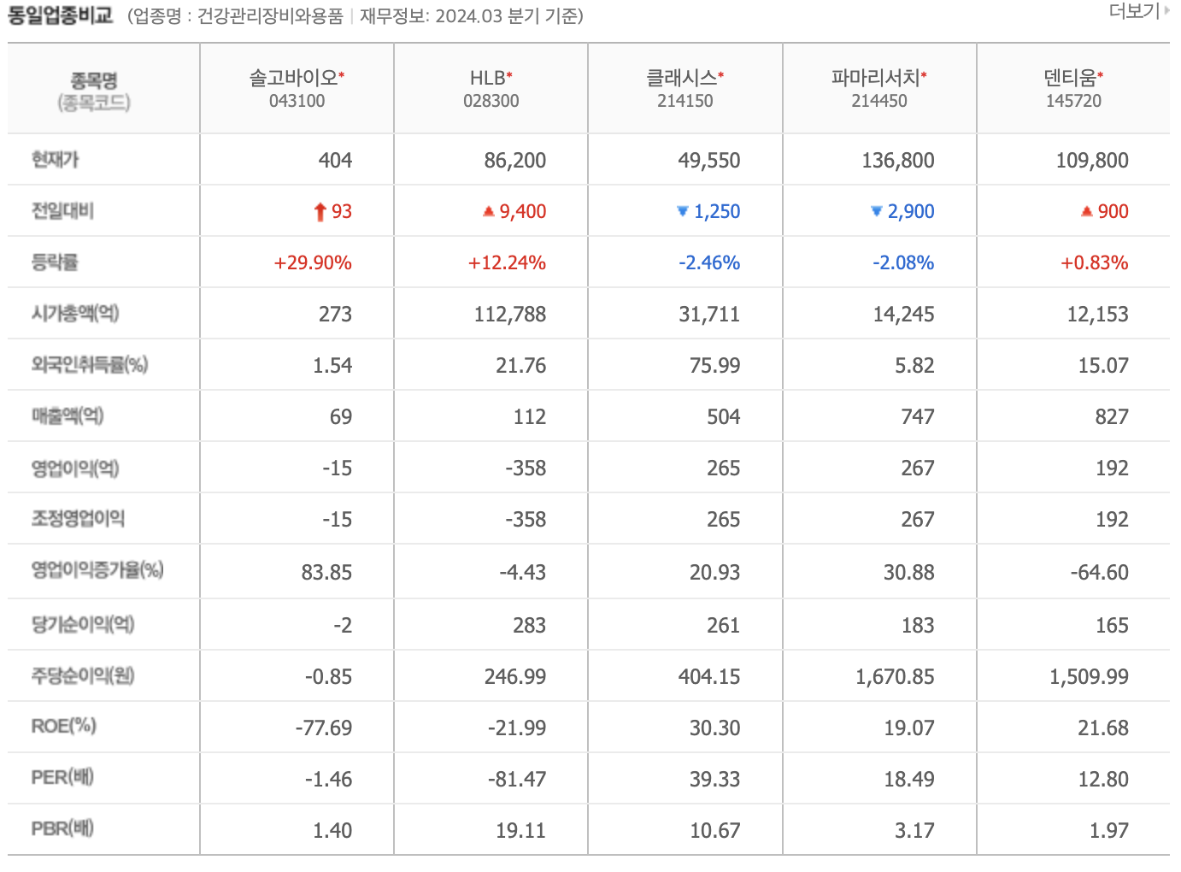Click the arrow icon beside 더보기

pos(1166,11)
